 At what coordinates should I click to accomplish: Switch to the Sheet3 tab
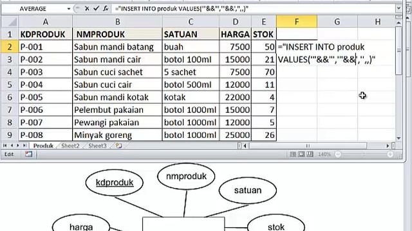(97, 146)
